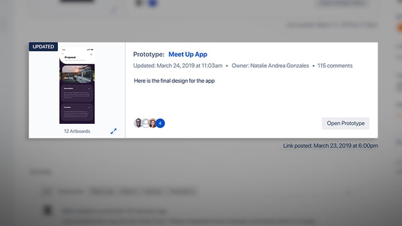402x226 pixels.
Task: Click Owner: Natalie Andrea Gonzales text
Action: pos(270,66)
